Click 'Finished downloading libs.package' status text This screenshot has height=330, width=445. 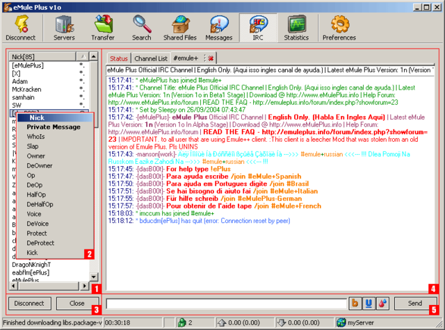(53, 322)
